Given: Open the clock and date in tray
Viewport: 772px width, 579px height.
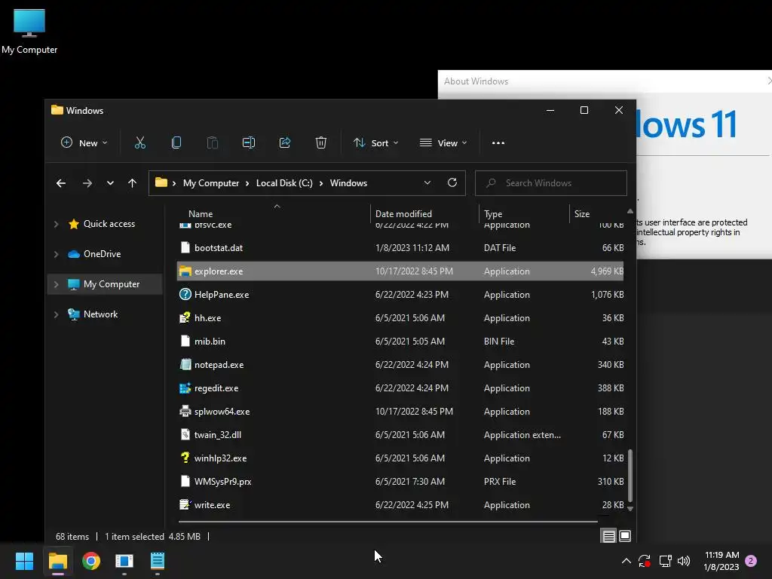Looking at the screenshot, I should 721,561.
